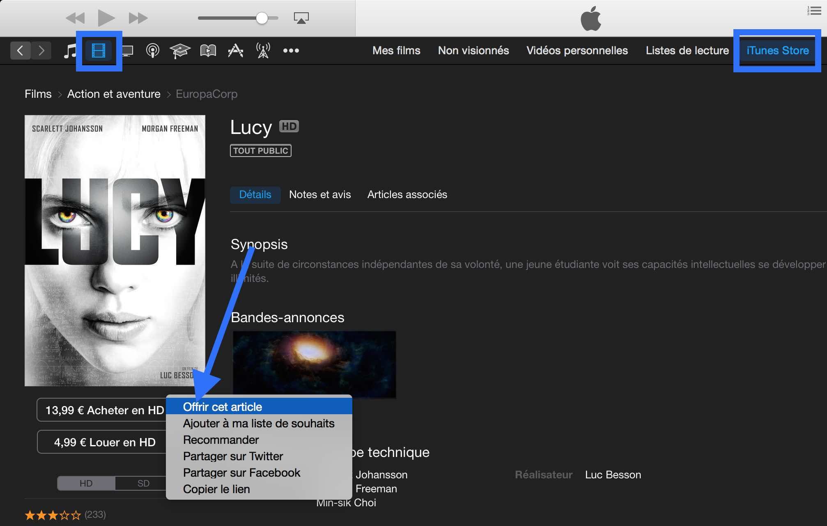Select the Movies film strip icon
This screenshot has width=827, height=526.
pos(99,51)
